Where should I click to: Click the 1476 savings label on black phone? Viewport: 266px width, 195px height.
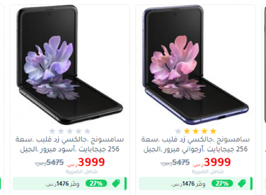(62, 184)
